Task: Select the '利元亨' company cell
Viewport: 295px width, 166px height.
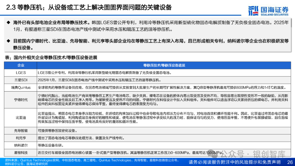Action: click(x=21, y=138)
